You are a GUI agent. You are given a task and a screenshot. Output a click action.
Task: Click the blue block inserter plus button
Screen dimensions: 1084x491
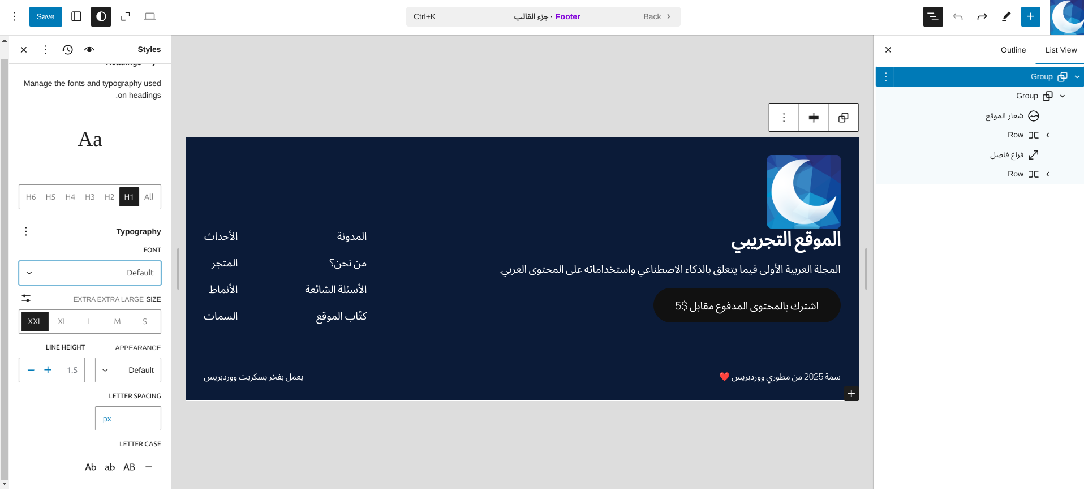[x=1030, y=16]
